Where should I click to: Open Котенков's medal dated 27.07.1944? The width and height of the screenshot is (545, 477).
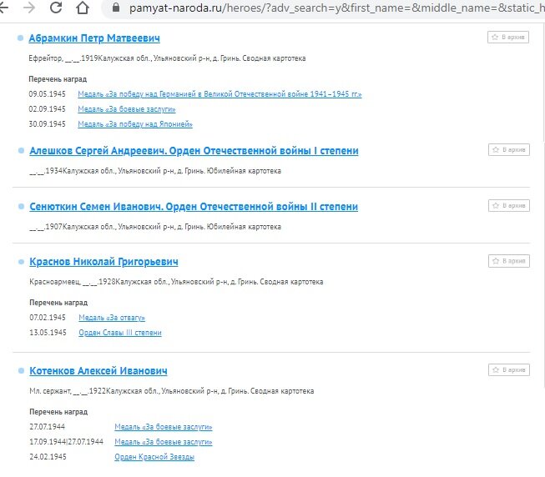[164, 427]
